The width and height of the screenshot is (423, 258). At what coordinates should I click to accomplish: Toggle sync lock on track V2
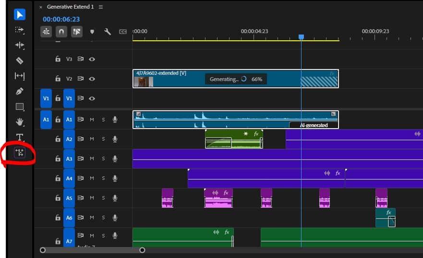pos(80,78)
